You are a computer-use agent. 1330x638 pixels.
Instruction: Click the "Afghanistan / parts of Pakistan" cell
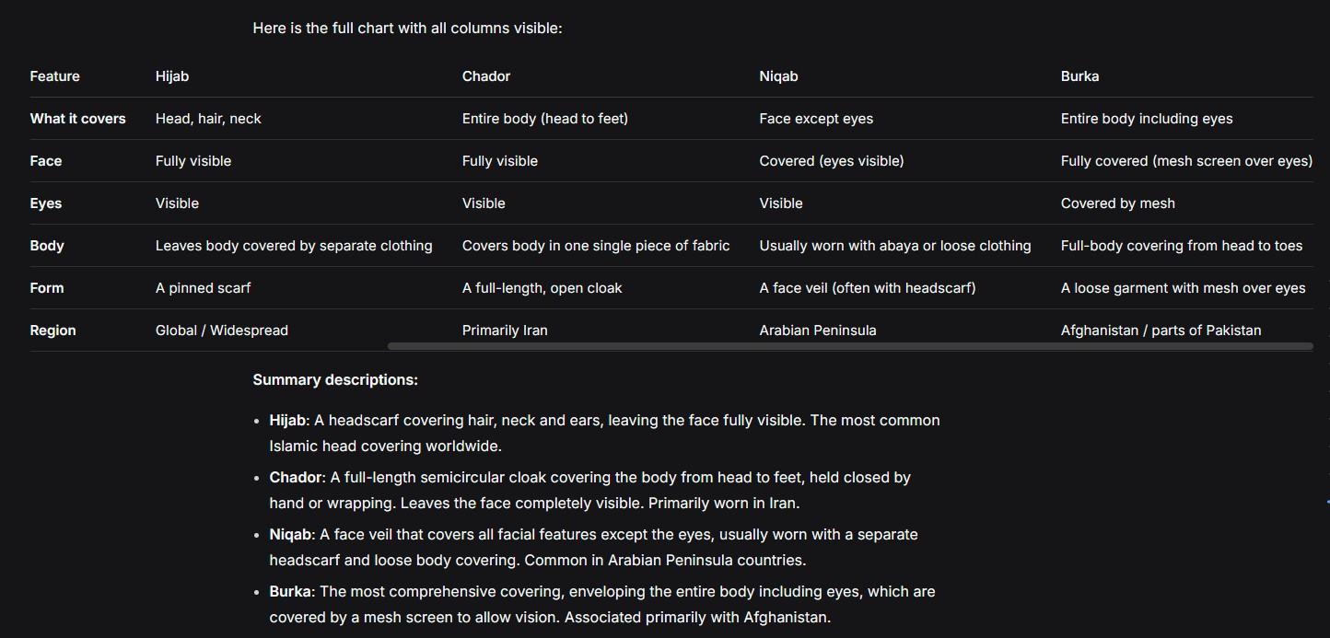1161,331
